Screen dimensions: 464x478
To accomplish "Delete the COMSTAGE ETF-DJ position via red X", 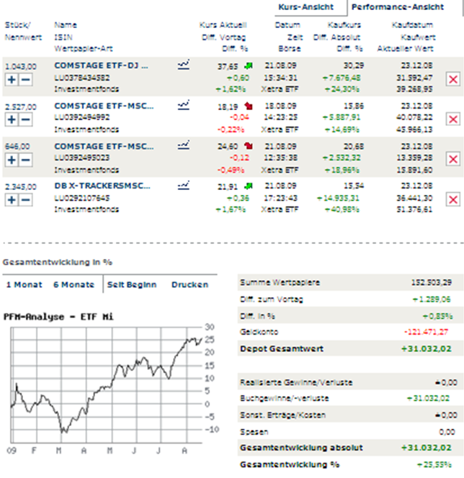I will 453,79.
